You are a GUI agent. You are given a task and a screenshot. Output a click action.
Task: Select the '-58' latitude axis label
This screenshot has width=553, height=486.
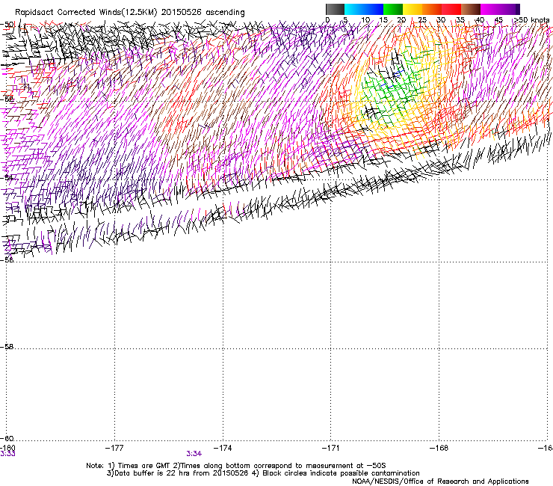[x=7, y=347]
